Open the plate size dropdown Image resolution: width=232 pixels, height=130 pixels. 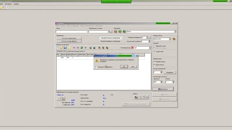coord(170,39)
